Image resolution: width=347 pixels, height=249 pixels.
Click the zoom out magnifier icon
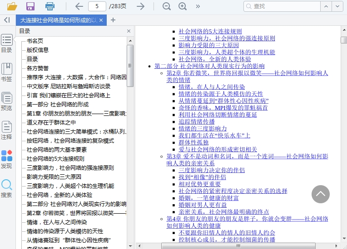(167, 6)
